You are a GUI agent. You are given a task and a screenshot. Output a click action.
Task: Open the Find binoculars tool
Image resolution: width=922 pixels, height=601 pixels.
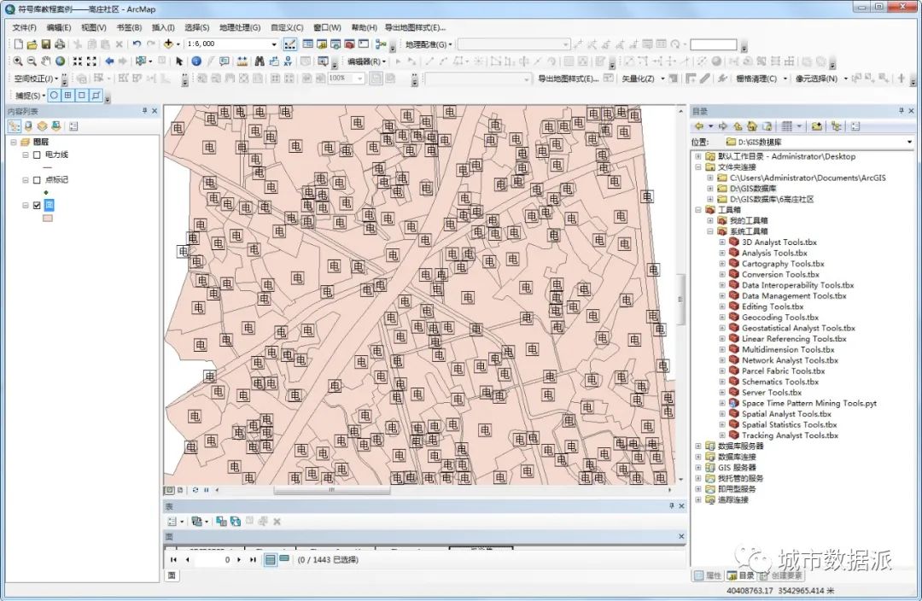(x=260, y=61)
